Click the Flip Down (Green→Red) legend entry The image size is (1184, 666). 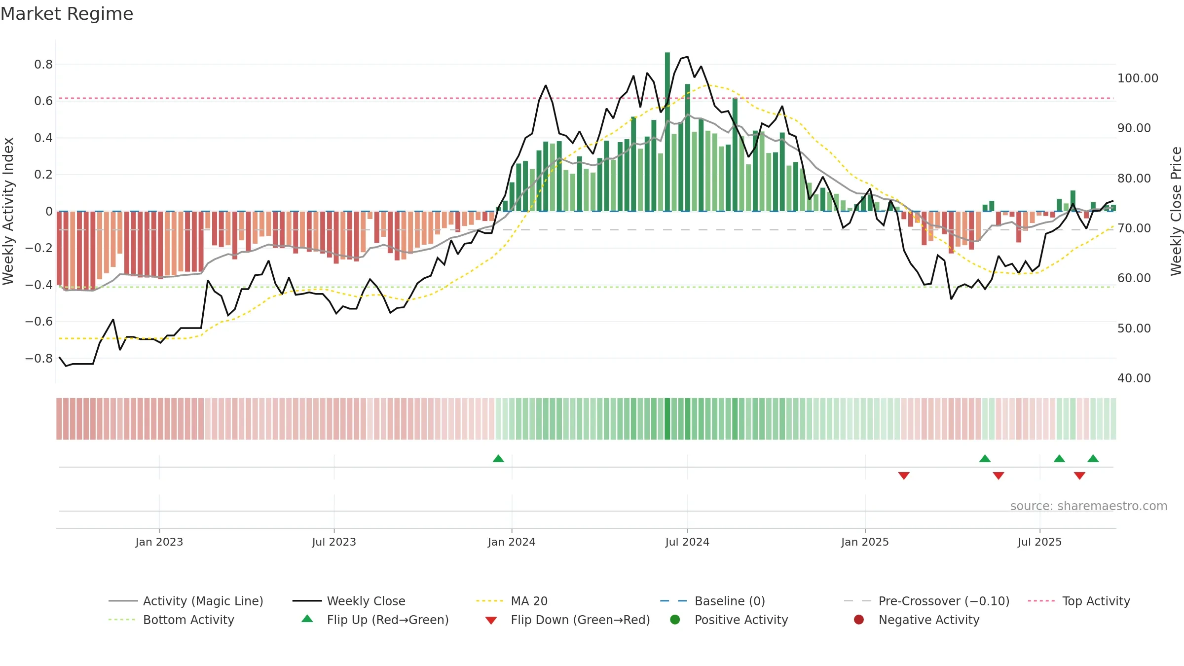click(x=567, y=620)
